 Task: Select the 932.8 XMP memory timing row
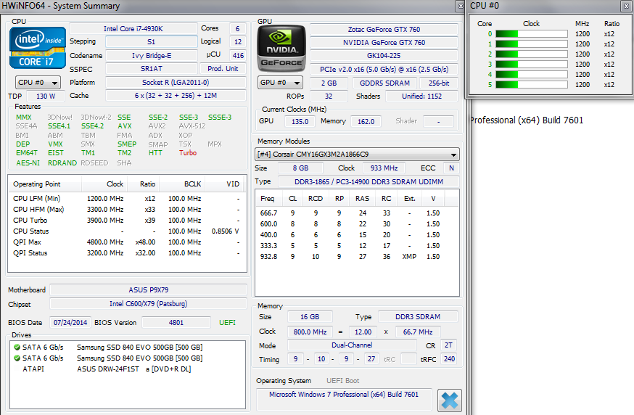(x=357, y=256)
